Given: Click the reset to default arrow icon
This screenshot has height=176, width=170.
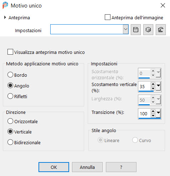Looking at the screenshot, I should click(x=161, y=30).
